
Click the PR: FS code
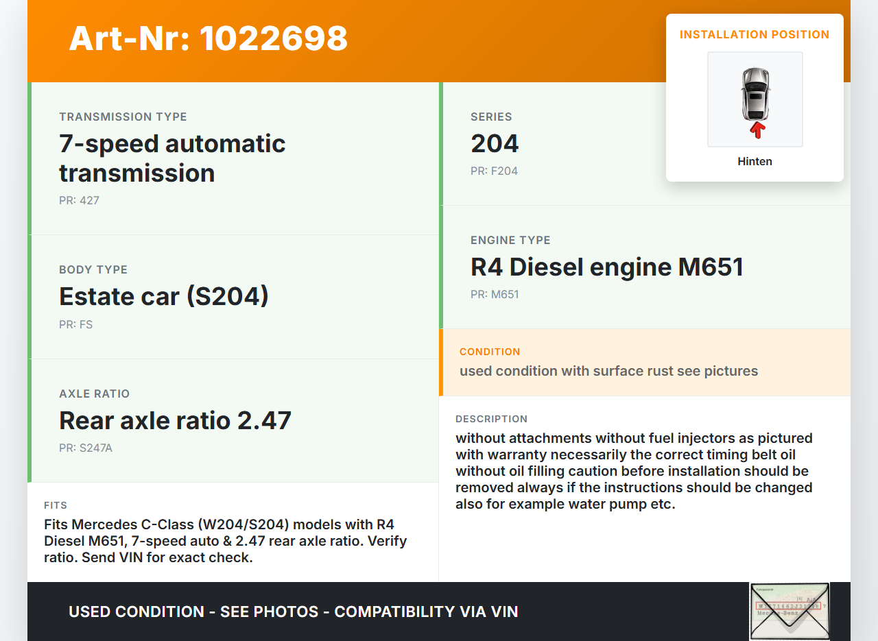point(75,324)
